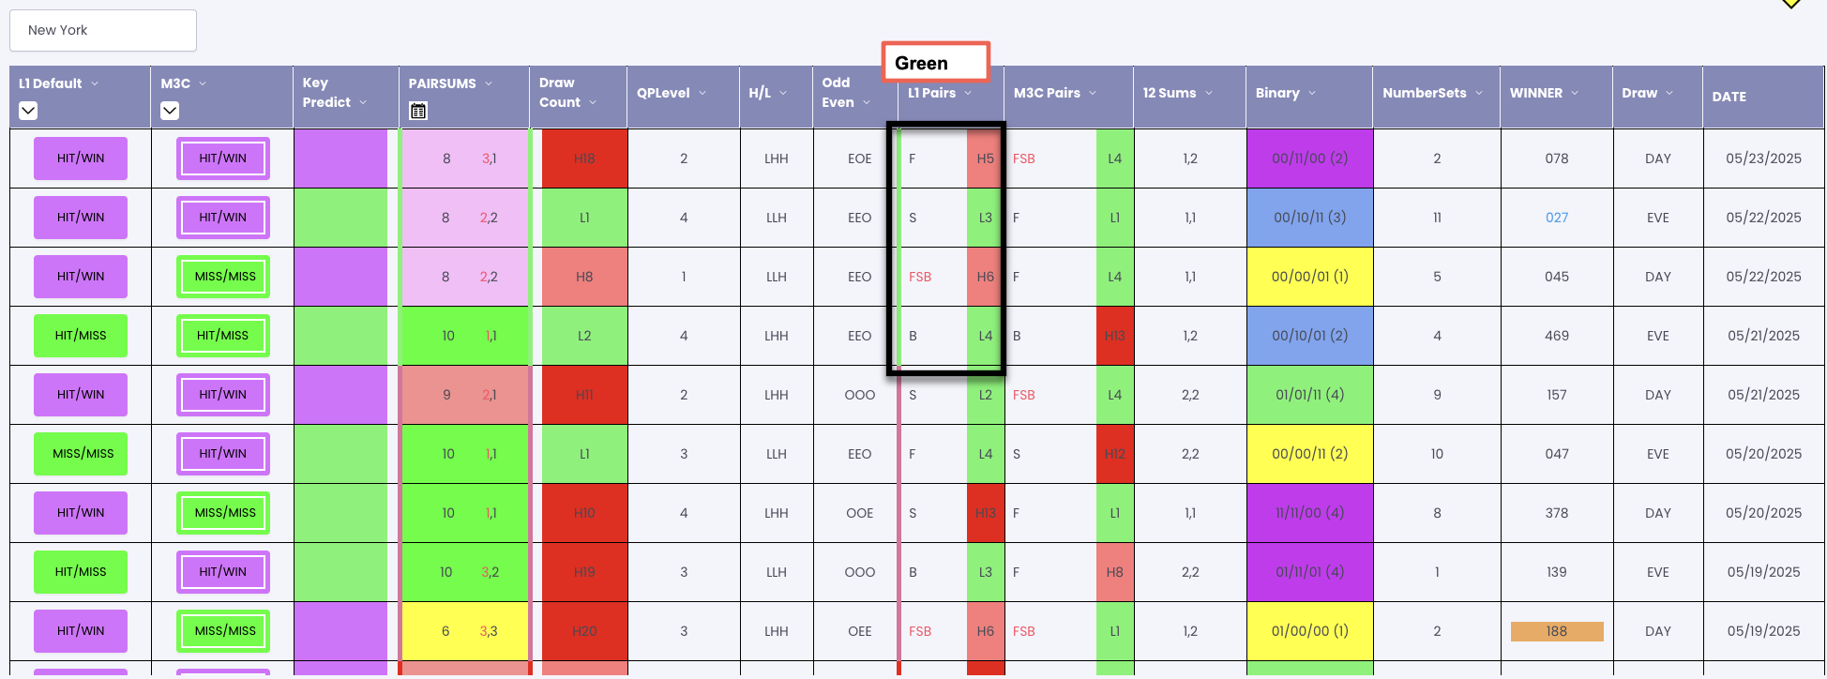Click winner value 378
Image resolution: width=1827 pixels, height=679 pixels.
pos(1557,513)
